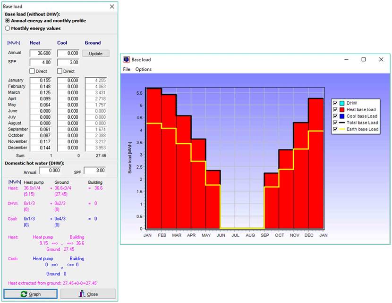This screenshot has width=392, height=303.
Task: Toggle the Heat base load legend checkbox
Action: pyautogui.click(x=335, y=109)
